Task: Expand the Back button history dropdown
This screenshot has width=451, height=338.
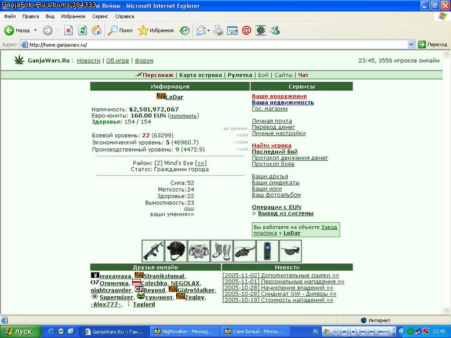Action: pyautogui.click(x=35, y=30)
